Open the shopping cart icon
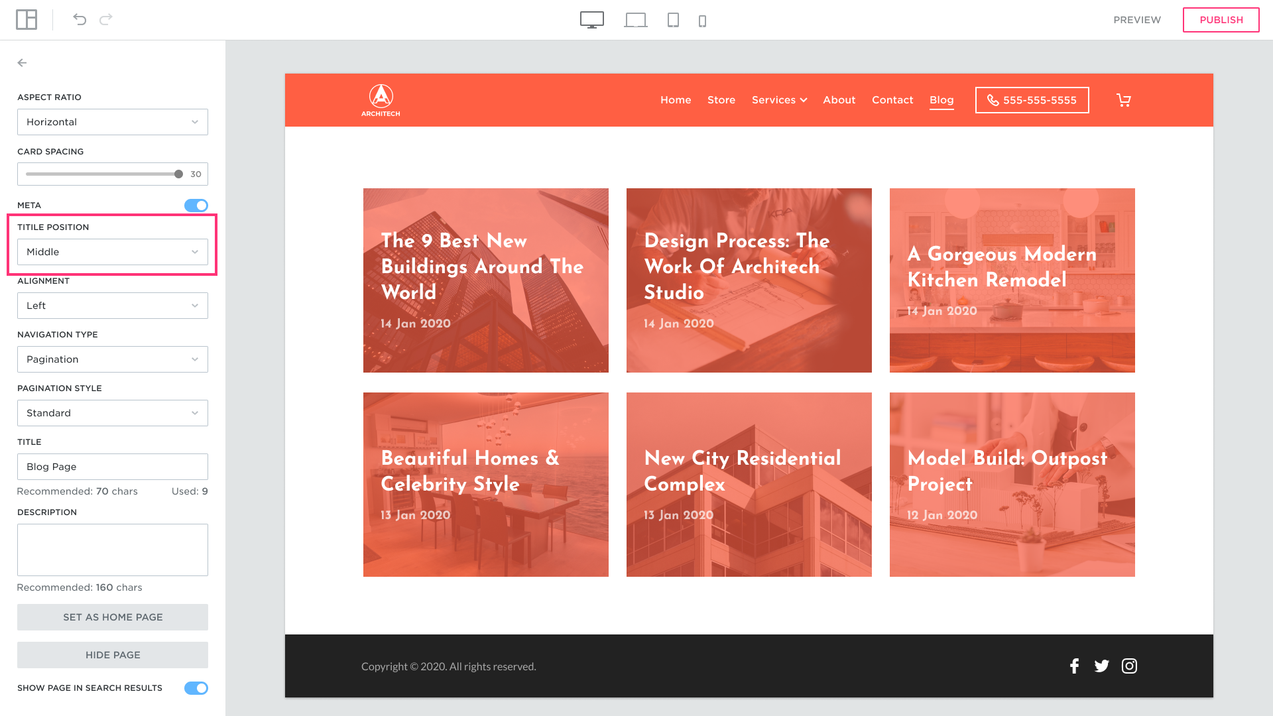 click(x=1124, y=100)
